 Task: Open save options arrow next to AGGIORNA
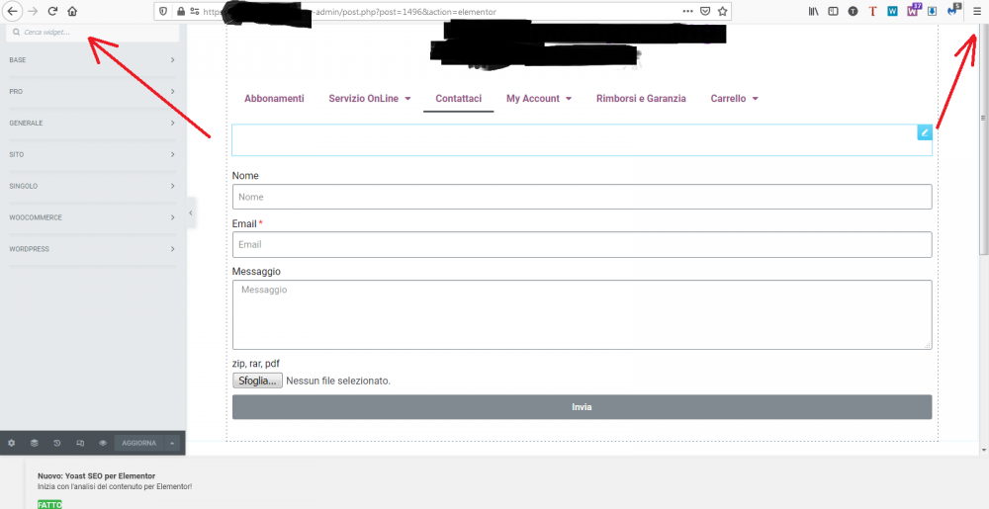pos(172,443)
